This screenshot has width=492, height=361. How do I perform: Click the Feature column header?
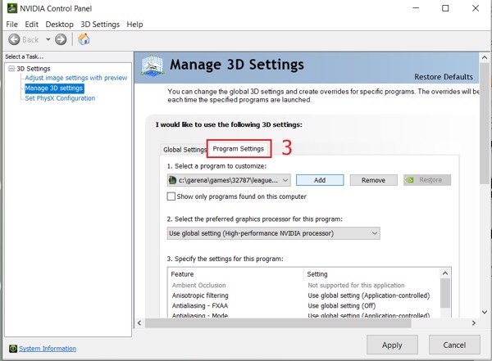(182, 274)
